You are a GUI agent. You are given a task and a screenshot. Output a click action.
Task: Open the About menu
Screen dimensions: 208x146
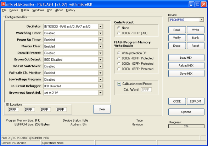(59, 10)
